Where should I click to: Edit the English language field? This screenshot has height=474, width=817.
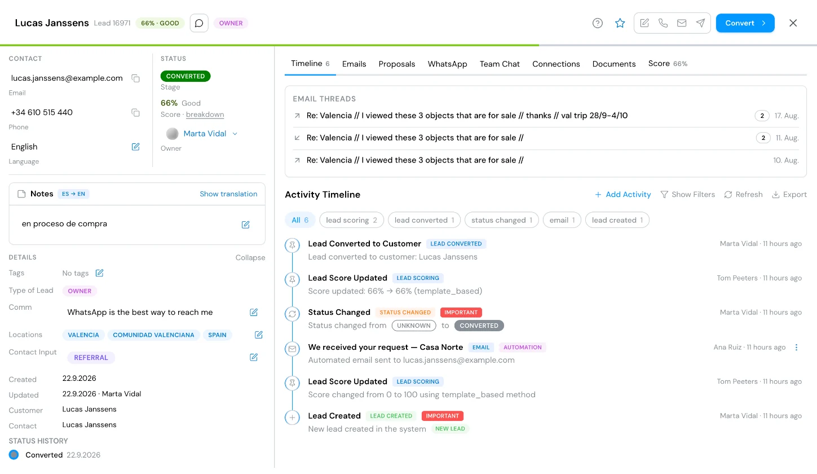pos(135,147)
